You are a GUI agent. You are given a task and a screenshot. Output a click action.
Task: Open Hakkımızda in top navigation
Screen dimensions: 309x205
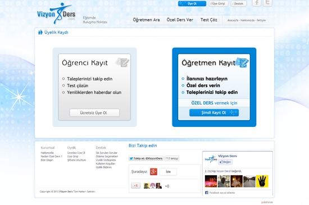tap(247, 20)
